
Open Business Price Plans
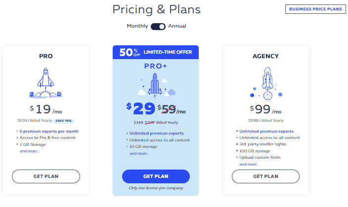(x=315, y=9)
